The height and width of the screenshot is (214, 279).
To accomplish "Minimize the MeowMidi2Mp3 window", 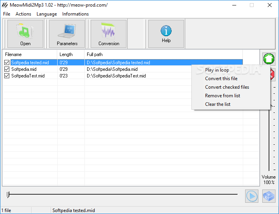I will (x=234, y=5).
